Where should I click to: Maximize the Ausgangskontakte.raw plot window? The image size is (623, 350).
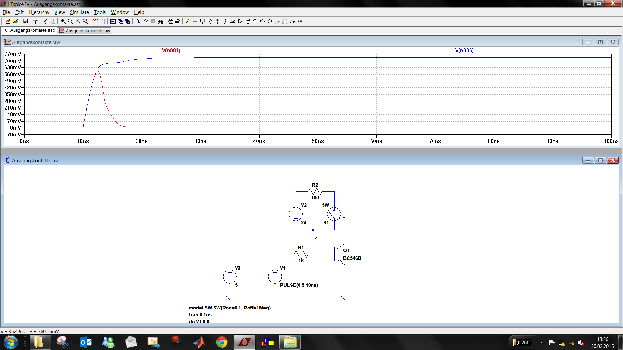(x=600, y=42)
